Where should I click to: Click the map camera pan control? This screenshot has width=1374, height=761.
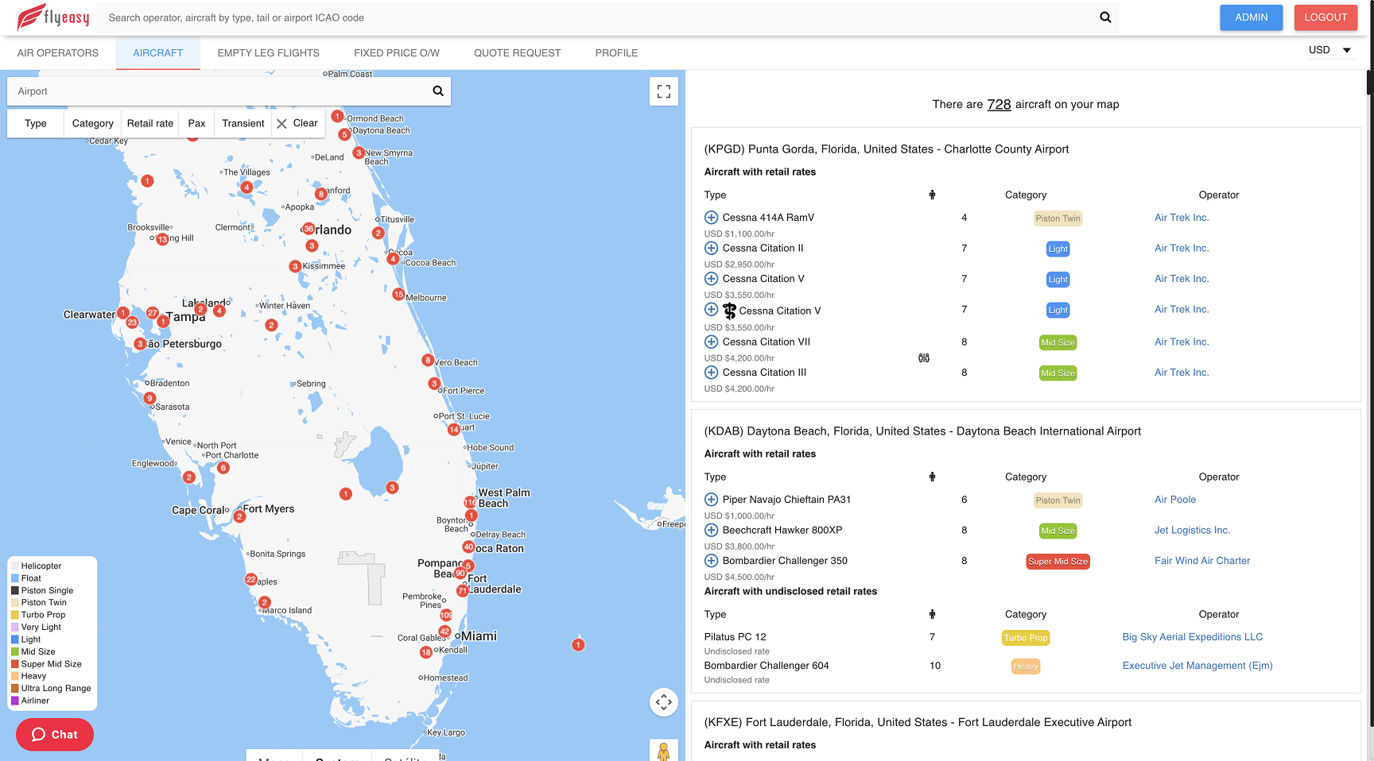pyautogui.click(x=664, y=702)
